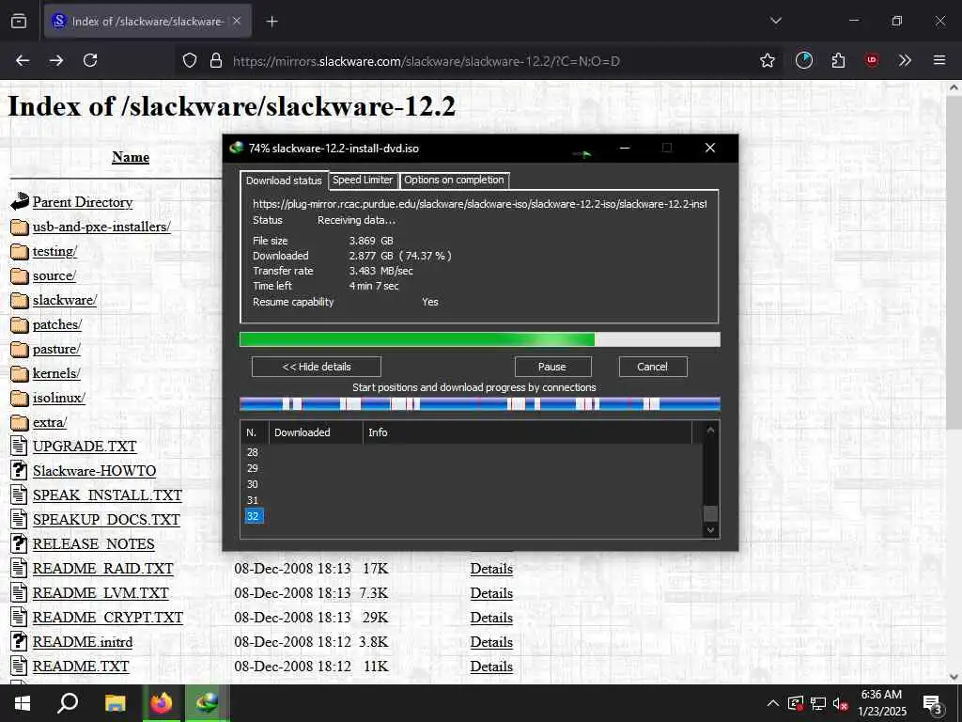Viewport: 962px width, 722px height.
Task: Select connection number 32 row
Action: tap(470, 516)
